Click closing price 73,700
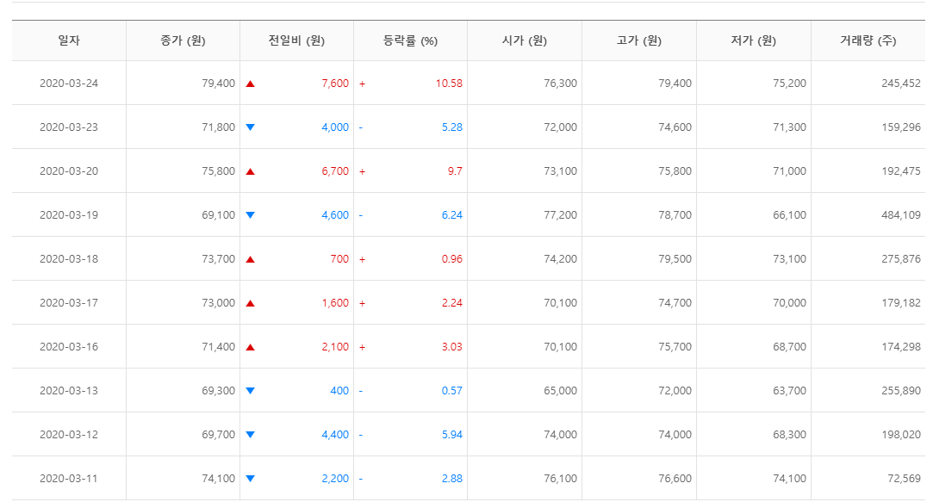The height and width of the screenshot is (502, 933). pyautogui.click(x=218, y=259)
